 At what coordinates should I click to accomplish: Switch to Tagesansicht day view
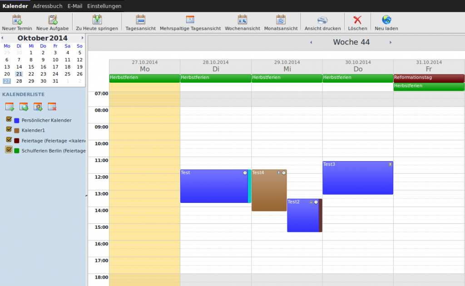click(141, 20)
